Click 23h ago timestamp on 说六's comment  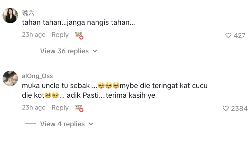34,35
